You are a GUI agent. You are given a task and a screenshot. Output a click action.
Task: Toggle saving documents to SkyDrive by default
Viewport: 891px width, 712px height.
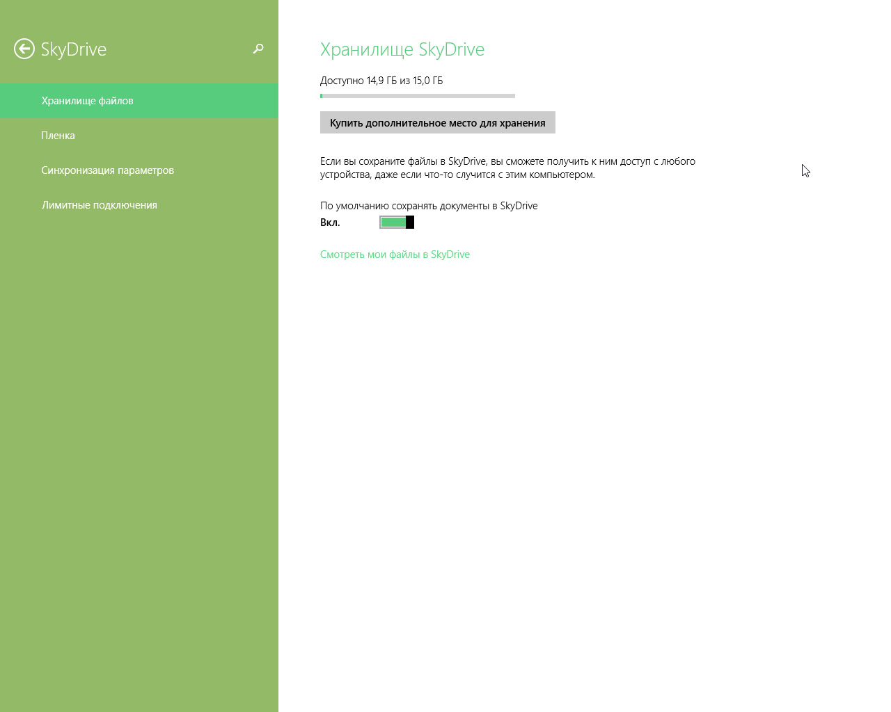397,222
